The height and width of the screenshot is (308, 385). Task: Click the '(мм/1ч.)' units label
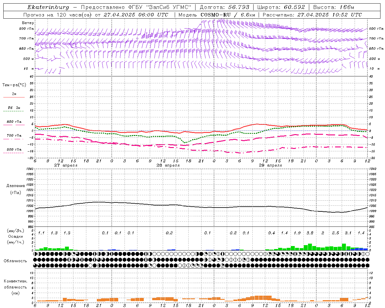pyautogui.click(x=16, y=242)
